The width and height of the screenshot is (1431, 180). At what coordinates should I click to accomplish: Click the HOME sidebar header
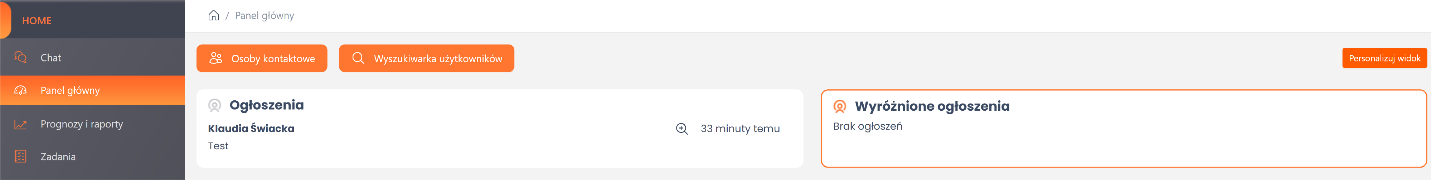(x=37, y=21)
